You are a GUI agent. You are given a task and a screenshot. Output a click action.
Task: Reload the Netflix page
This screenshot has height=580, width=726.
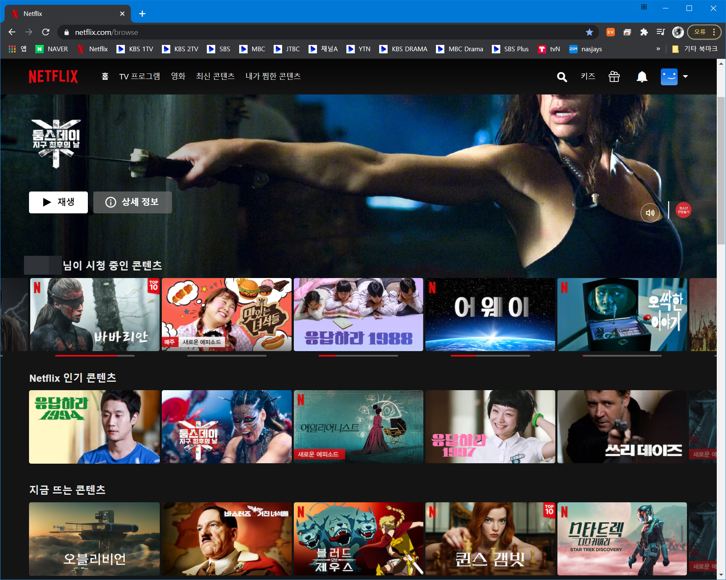pos(46,32)
